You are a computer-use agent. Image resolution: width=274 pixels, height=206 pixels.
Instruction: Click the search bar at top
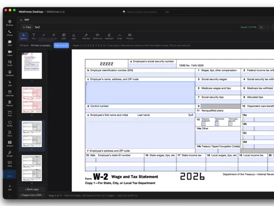[x=164, y=12]
